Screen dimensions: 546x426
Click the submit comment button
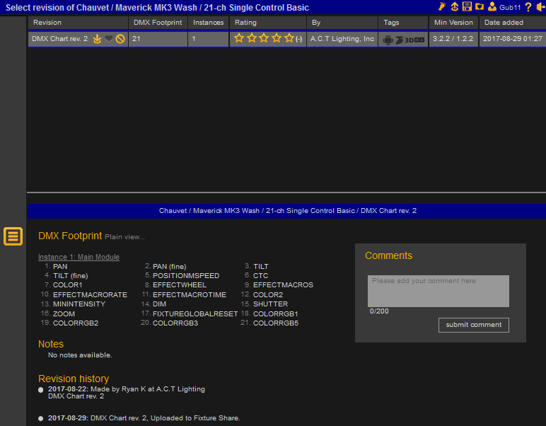click(x=474, y=325)
